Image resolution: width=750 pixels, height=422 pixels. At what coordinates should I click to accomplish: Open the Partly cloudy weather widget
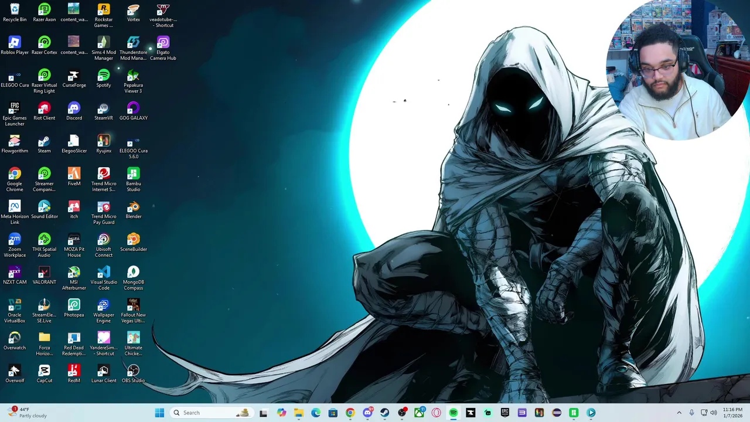[x=28, y=413]
